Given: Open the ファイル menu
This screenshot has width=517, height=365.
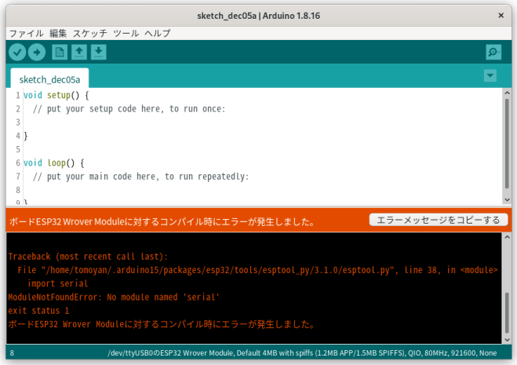Looking at the screenshot, I should click(x=27, y=33).
